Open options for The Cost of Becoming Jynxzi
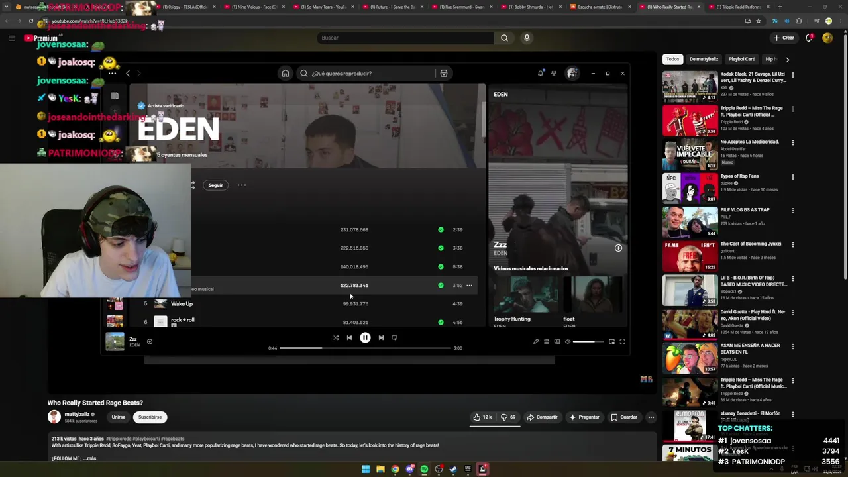848x477 pixels. pos(792,244)
